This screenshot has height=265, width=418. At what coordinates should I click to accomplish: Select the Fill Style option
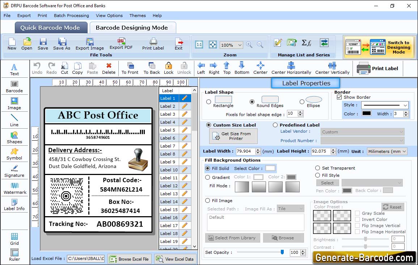point(317,175)
